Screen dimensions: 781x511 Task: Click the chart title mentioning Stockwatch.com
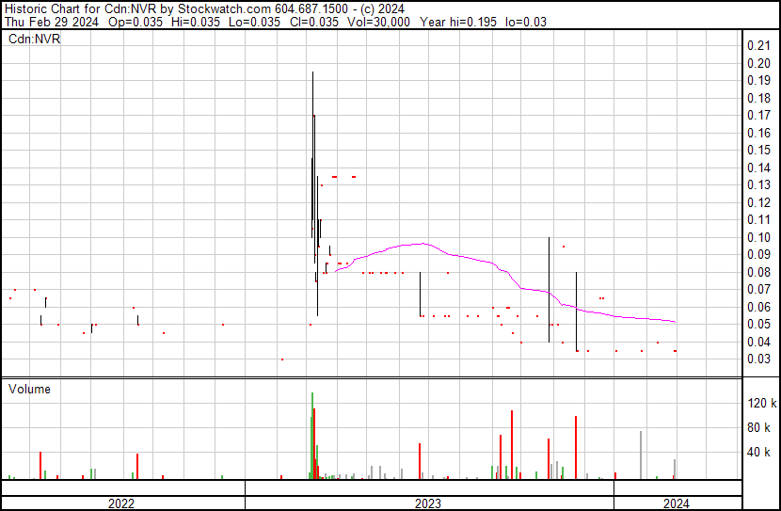click(204, 9)
